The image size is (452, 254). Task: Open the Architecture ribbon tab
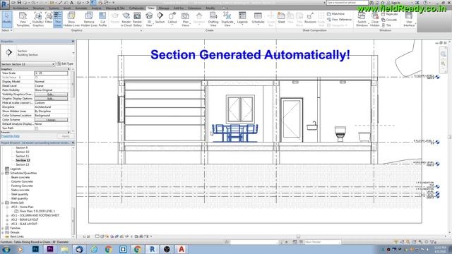point(20,8)
